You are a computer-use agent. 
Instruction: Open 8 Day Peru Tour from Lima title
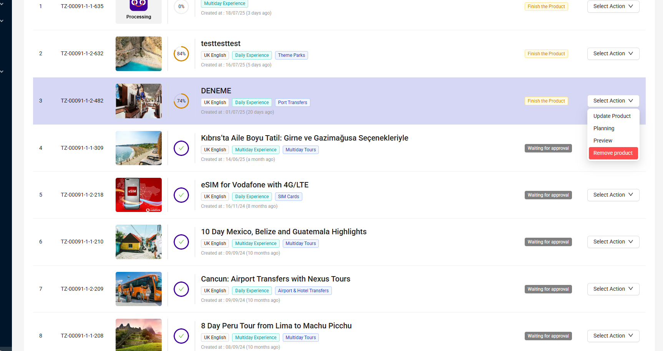[x=276, y=326]
